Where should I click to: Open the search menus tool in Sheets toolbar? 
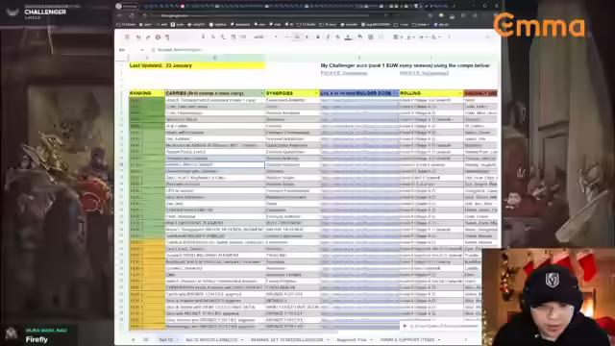127,37
